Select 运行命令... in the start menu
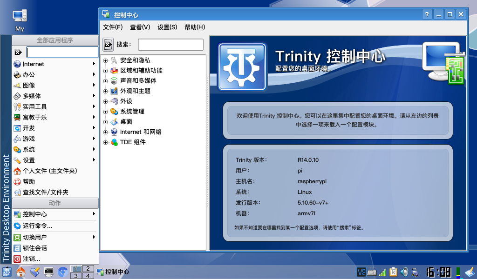477x279 pixels. click(x=55, y=226)
